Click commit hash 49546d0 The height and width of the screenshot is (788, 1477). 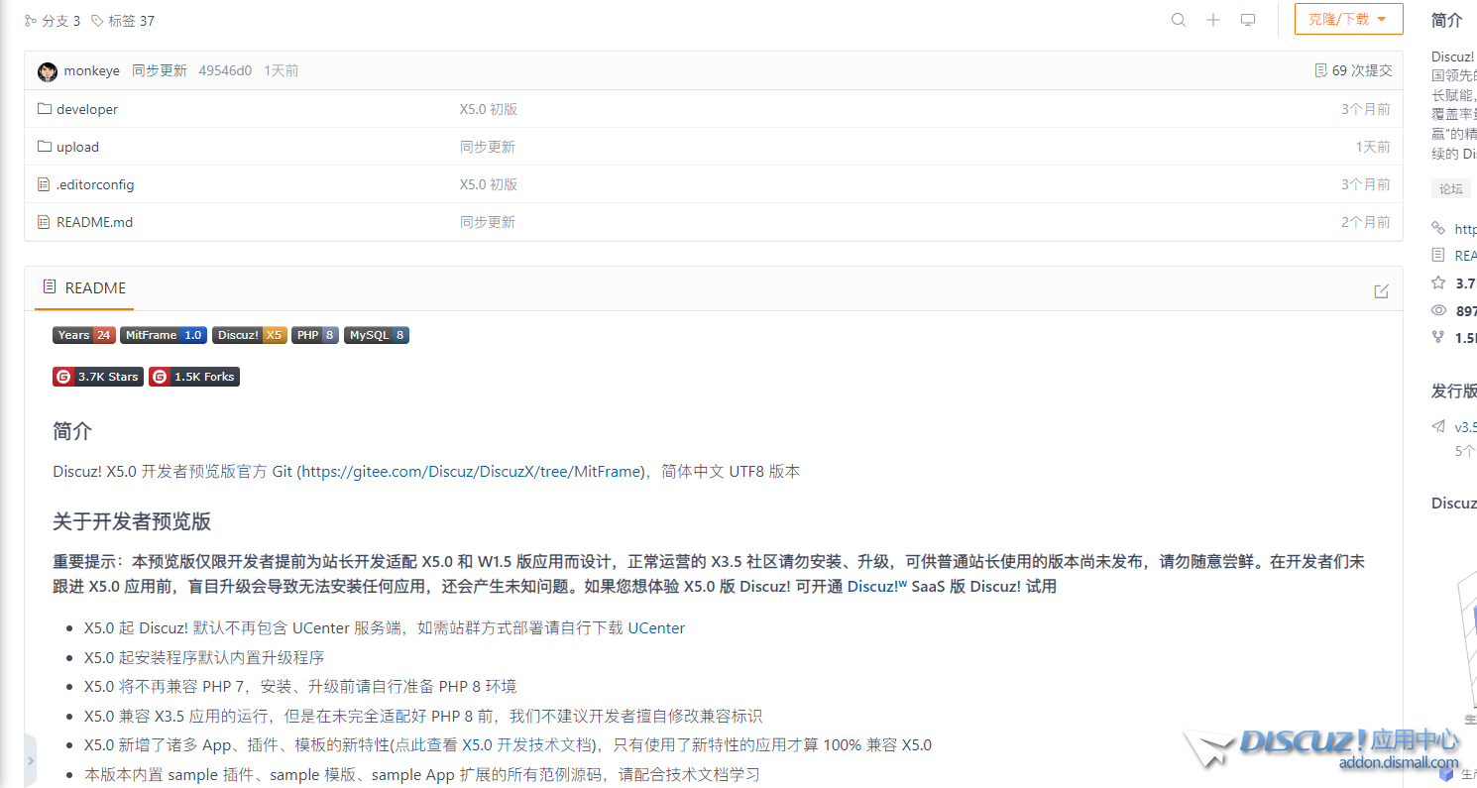tap(225, 70)
